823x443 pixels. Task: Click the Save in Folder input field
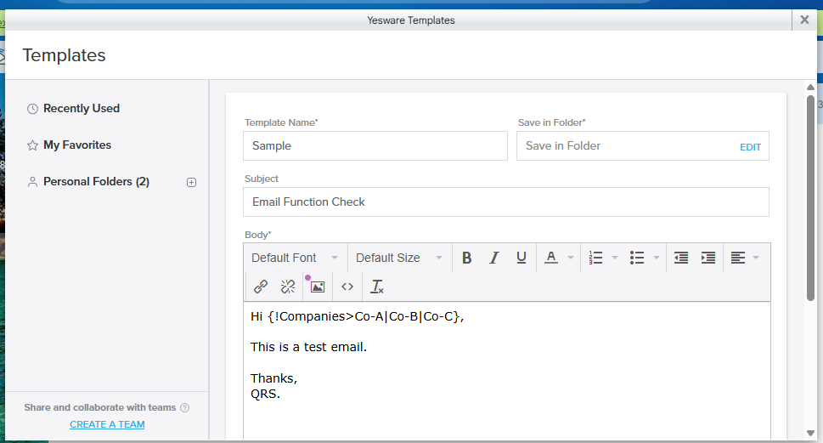pyautogui.click(x=642, y=145)
